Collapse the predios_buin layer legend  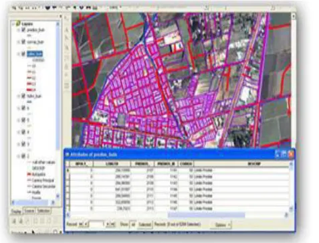click(x=19, y=29)
